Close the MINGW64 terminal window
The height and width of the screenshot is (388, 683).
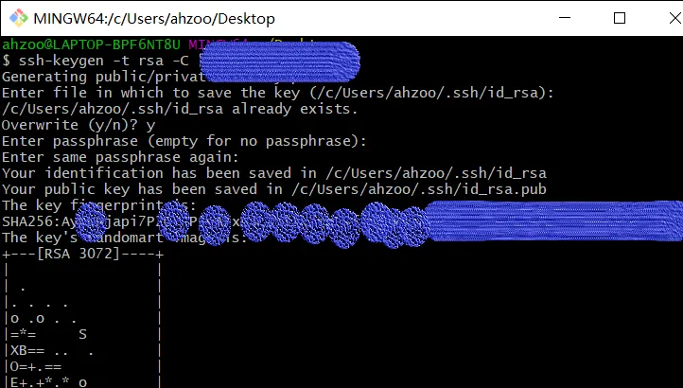click(663, 18)
